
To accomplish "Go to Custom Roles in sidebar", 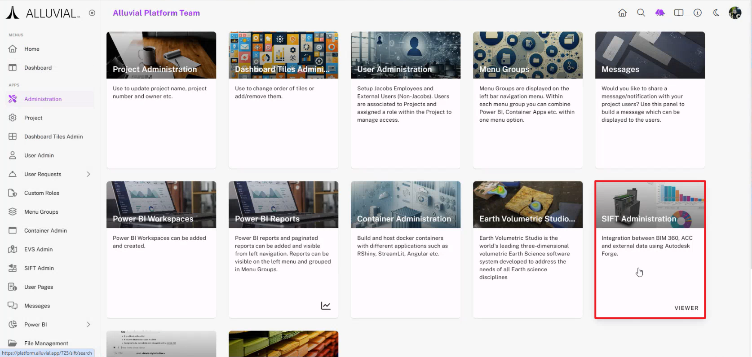I will (x=41, y=193).
